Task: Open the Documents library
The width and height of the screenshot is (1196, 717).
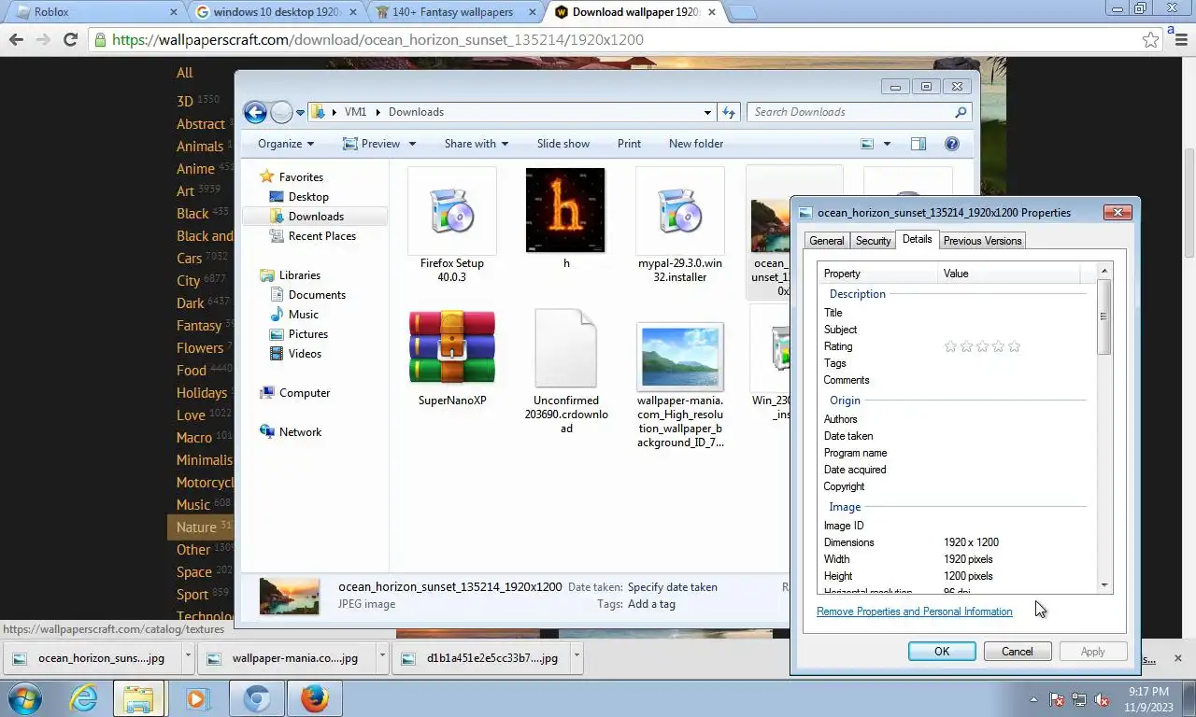Action: (x=317, y=295)
